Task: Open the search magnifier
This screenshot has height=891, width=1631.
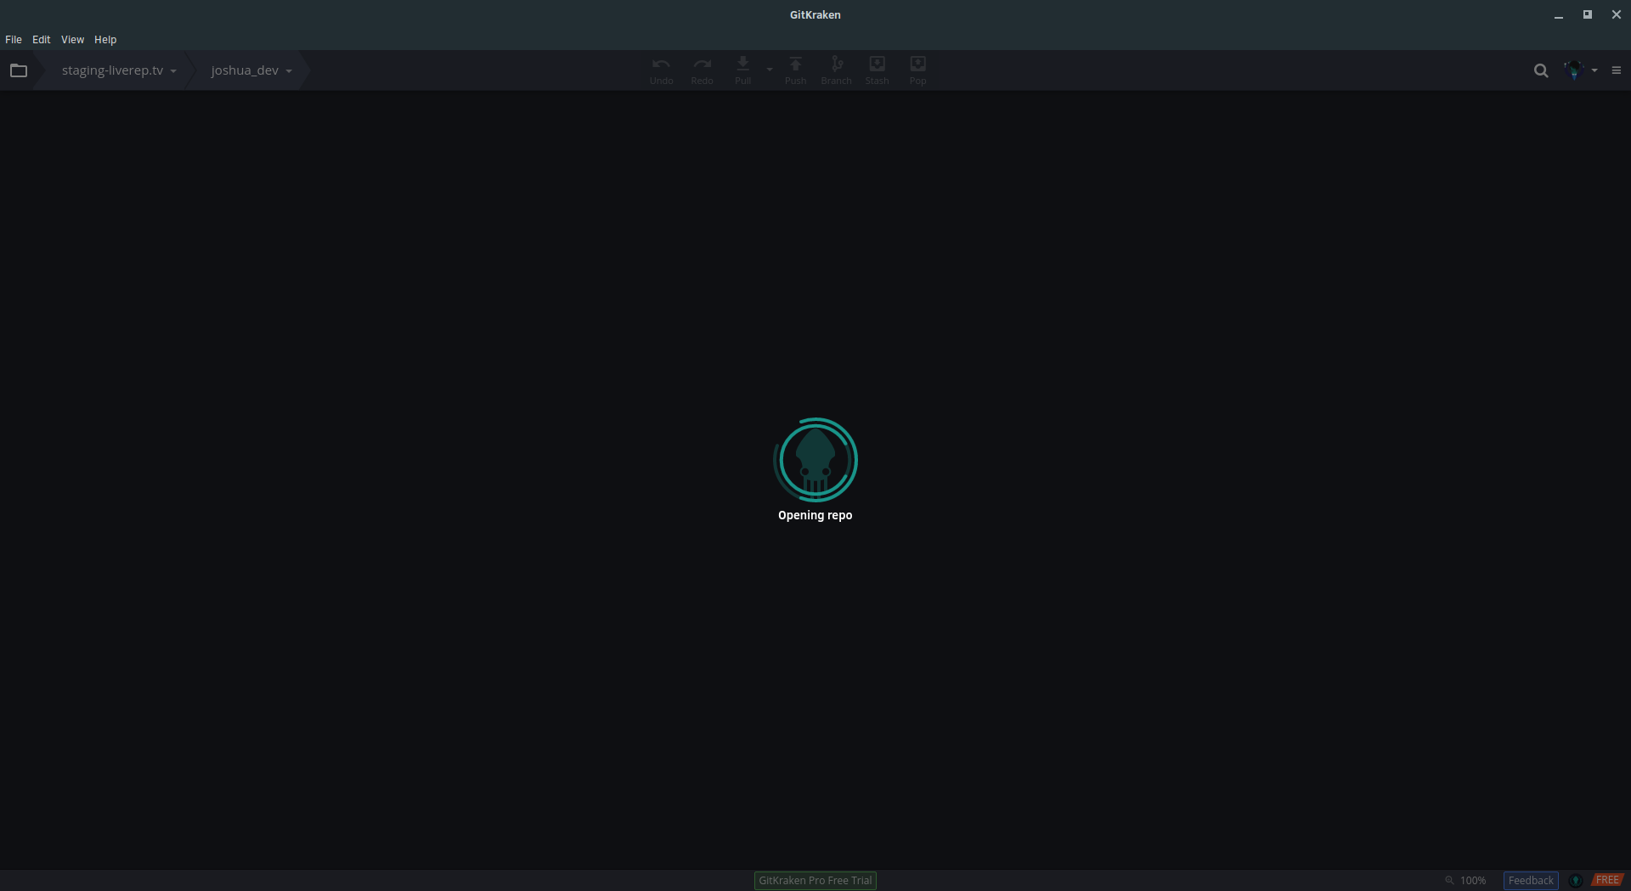Action: click(x=1541, y=70)
